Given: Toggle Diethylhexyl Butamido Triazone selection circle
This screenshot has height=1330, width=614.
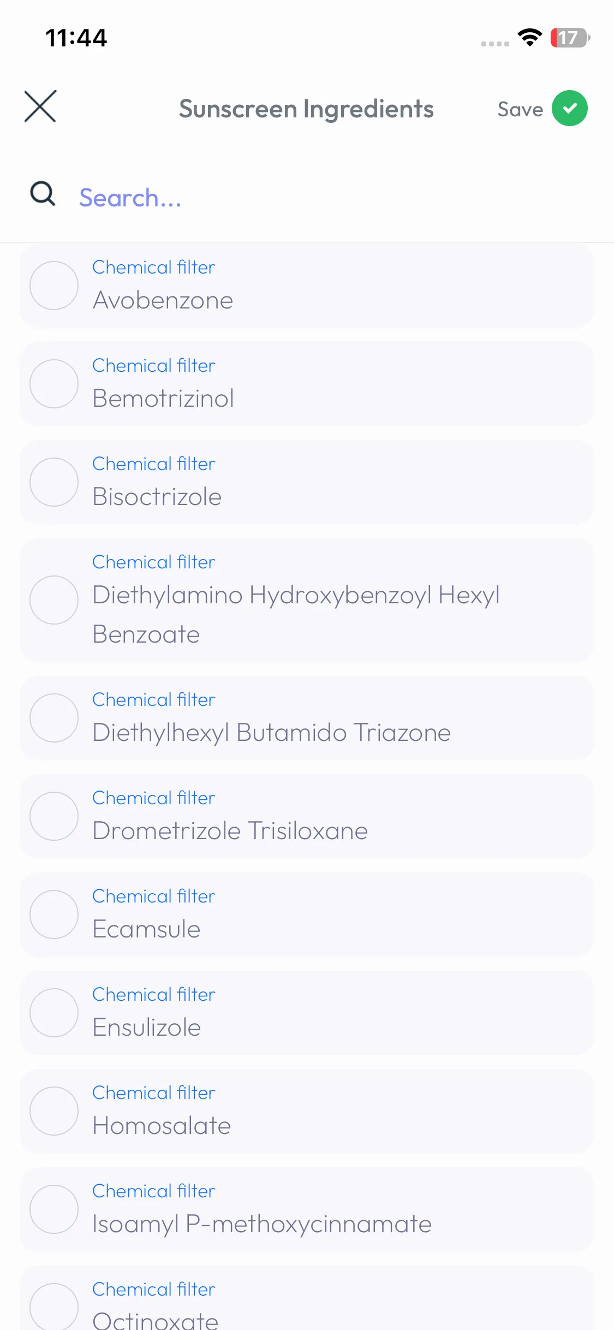Looking at the screenshot, I should [x=54, y=718].
